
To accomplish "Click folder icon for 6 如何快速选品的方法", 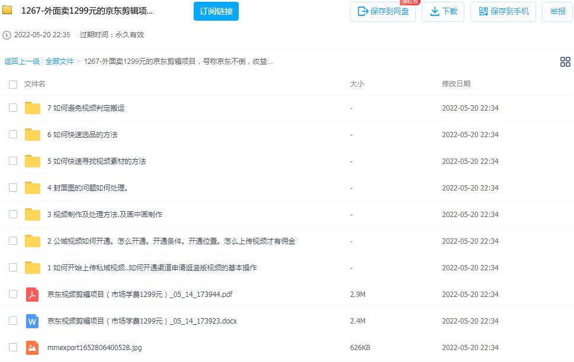I will pyautogui.click(x=32, y=134).
